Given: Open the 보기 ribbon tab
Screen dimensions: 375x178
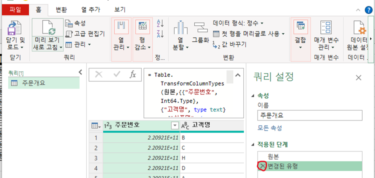Looking at the screenshot, I should coord(120,10).
